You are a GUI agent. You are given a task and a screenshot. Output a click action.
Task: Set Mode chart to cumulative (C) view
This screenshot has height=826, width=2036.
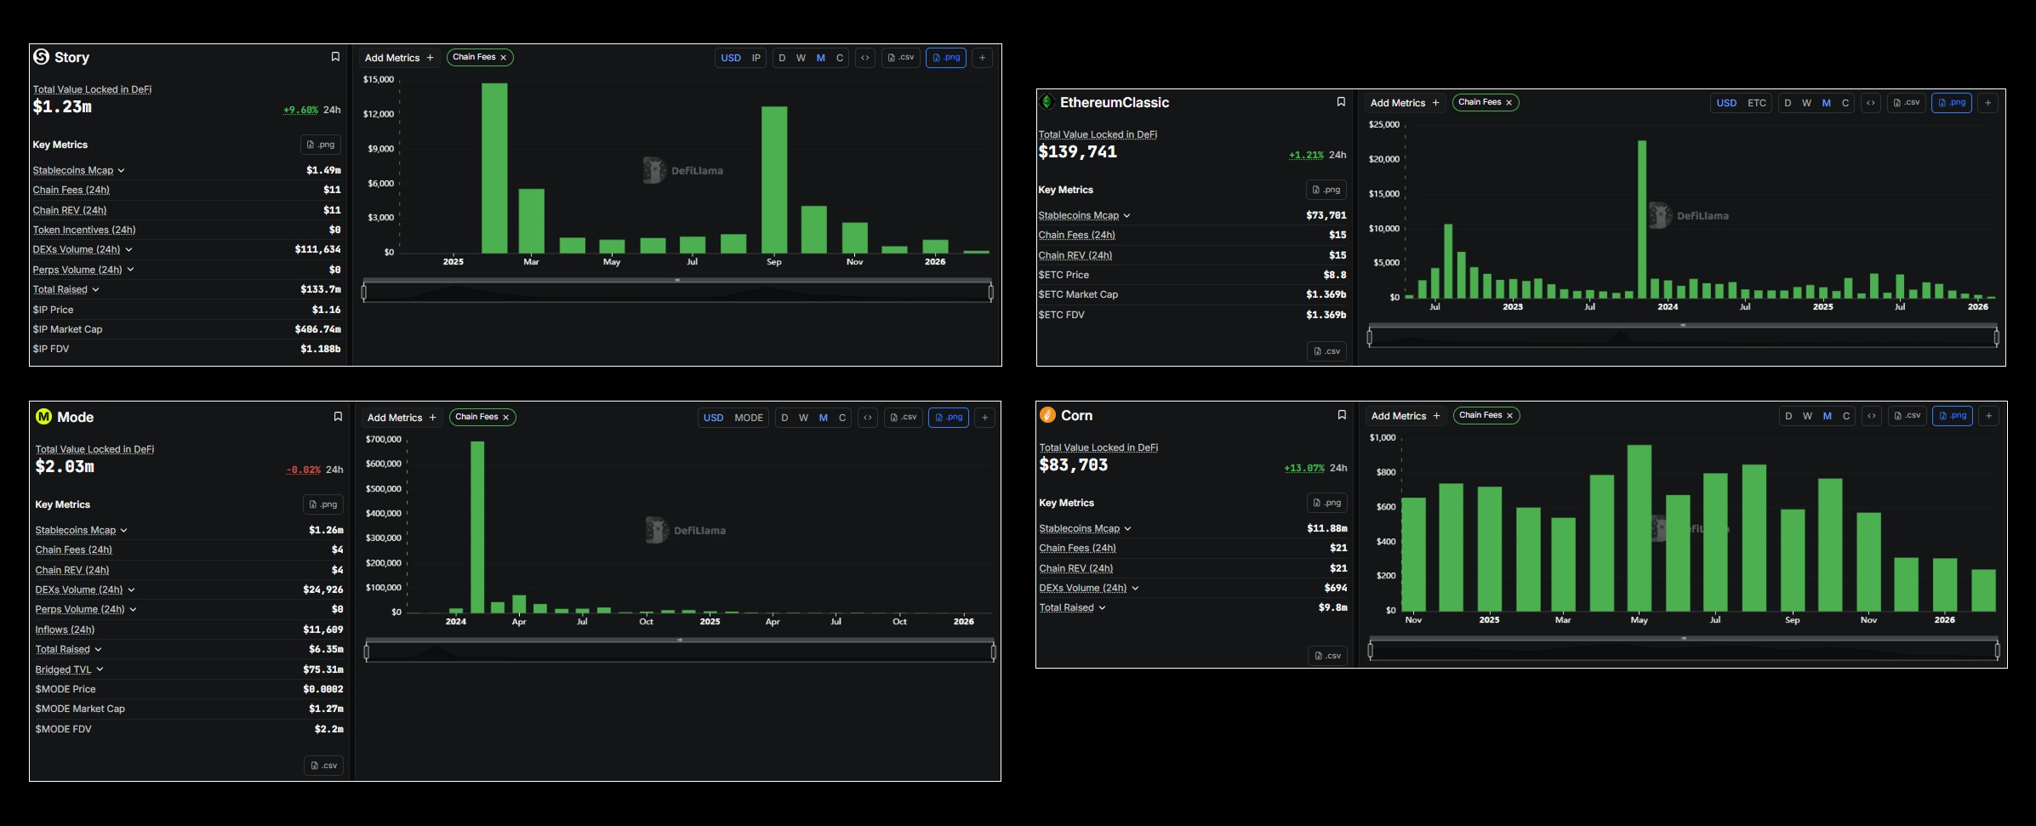pos(842,418)
